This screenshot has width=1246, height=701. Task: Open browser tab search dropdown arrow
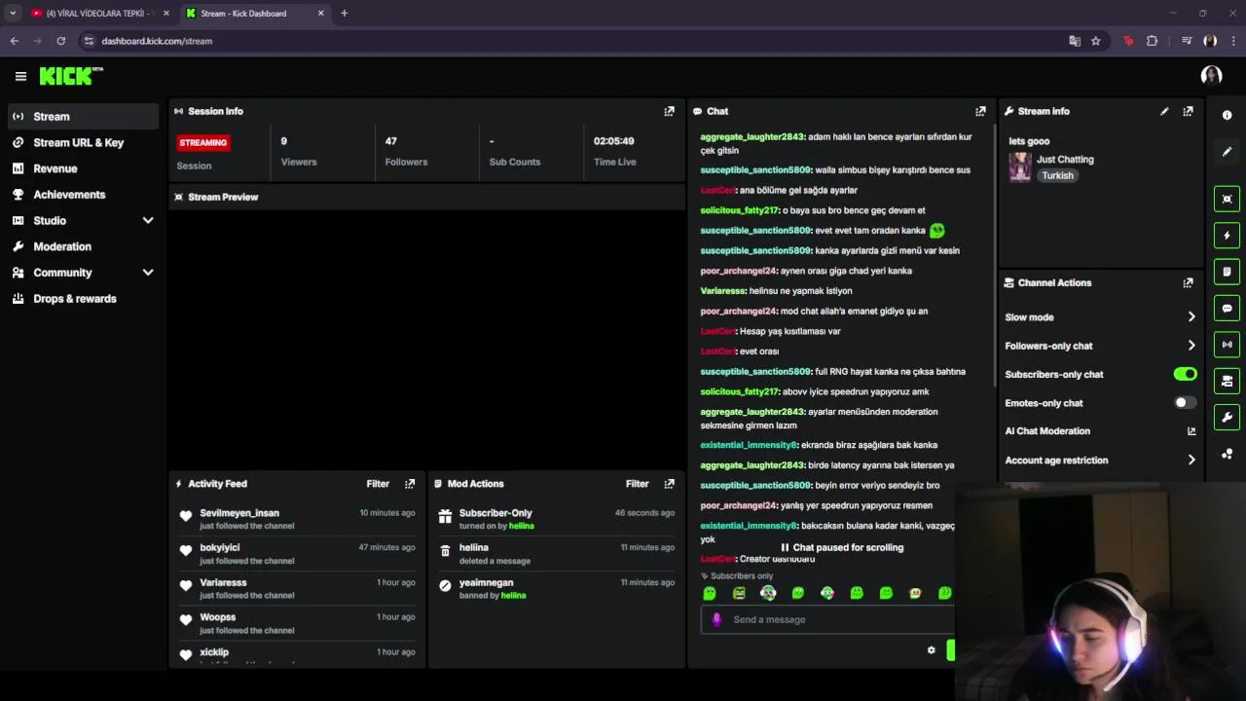[x=13, y=14]
